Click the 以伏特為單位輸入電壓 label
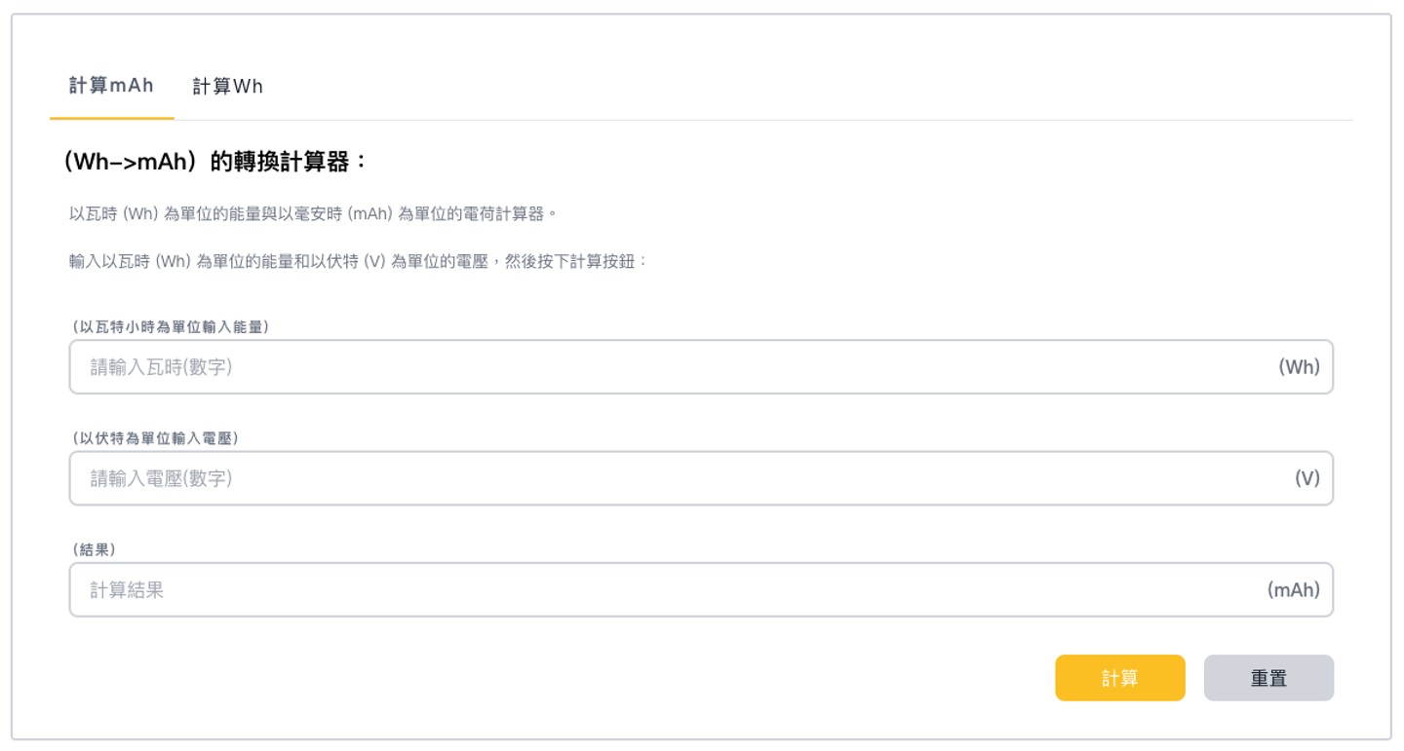The width and height of the screenshot is (1404, 751). (x=155, y=438)
